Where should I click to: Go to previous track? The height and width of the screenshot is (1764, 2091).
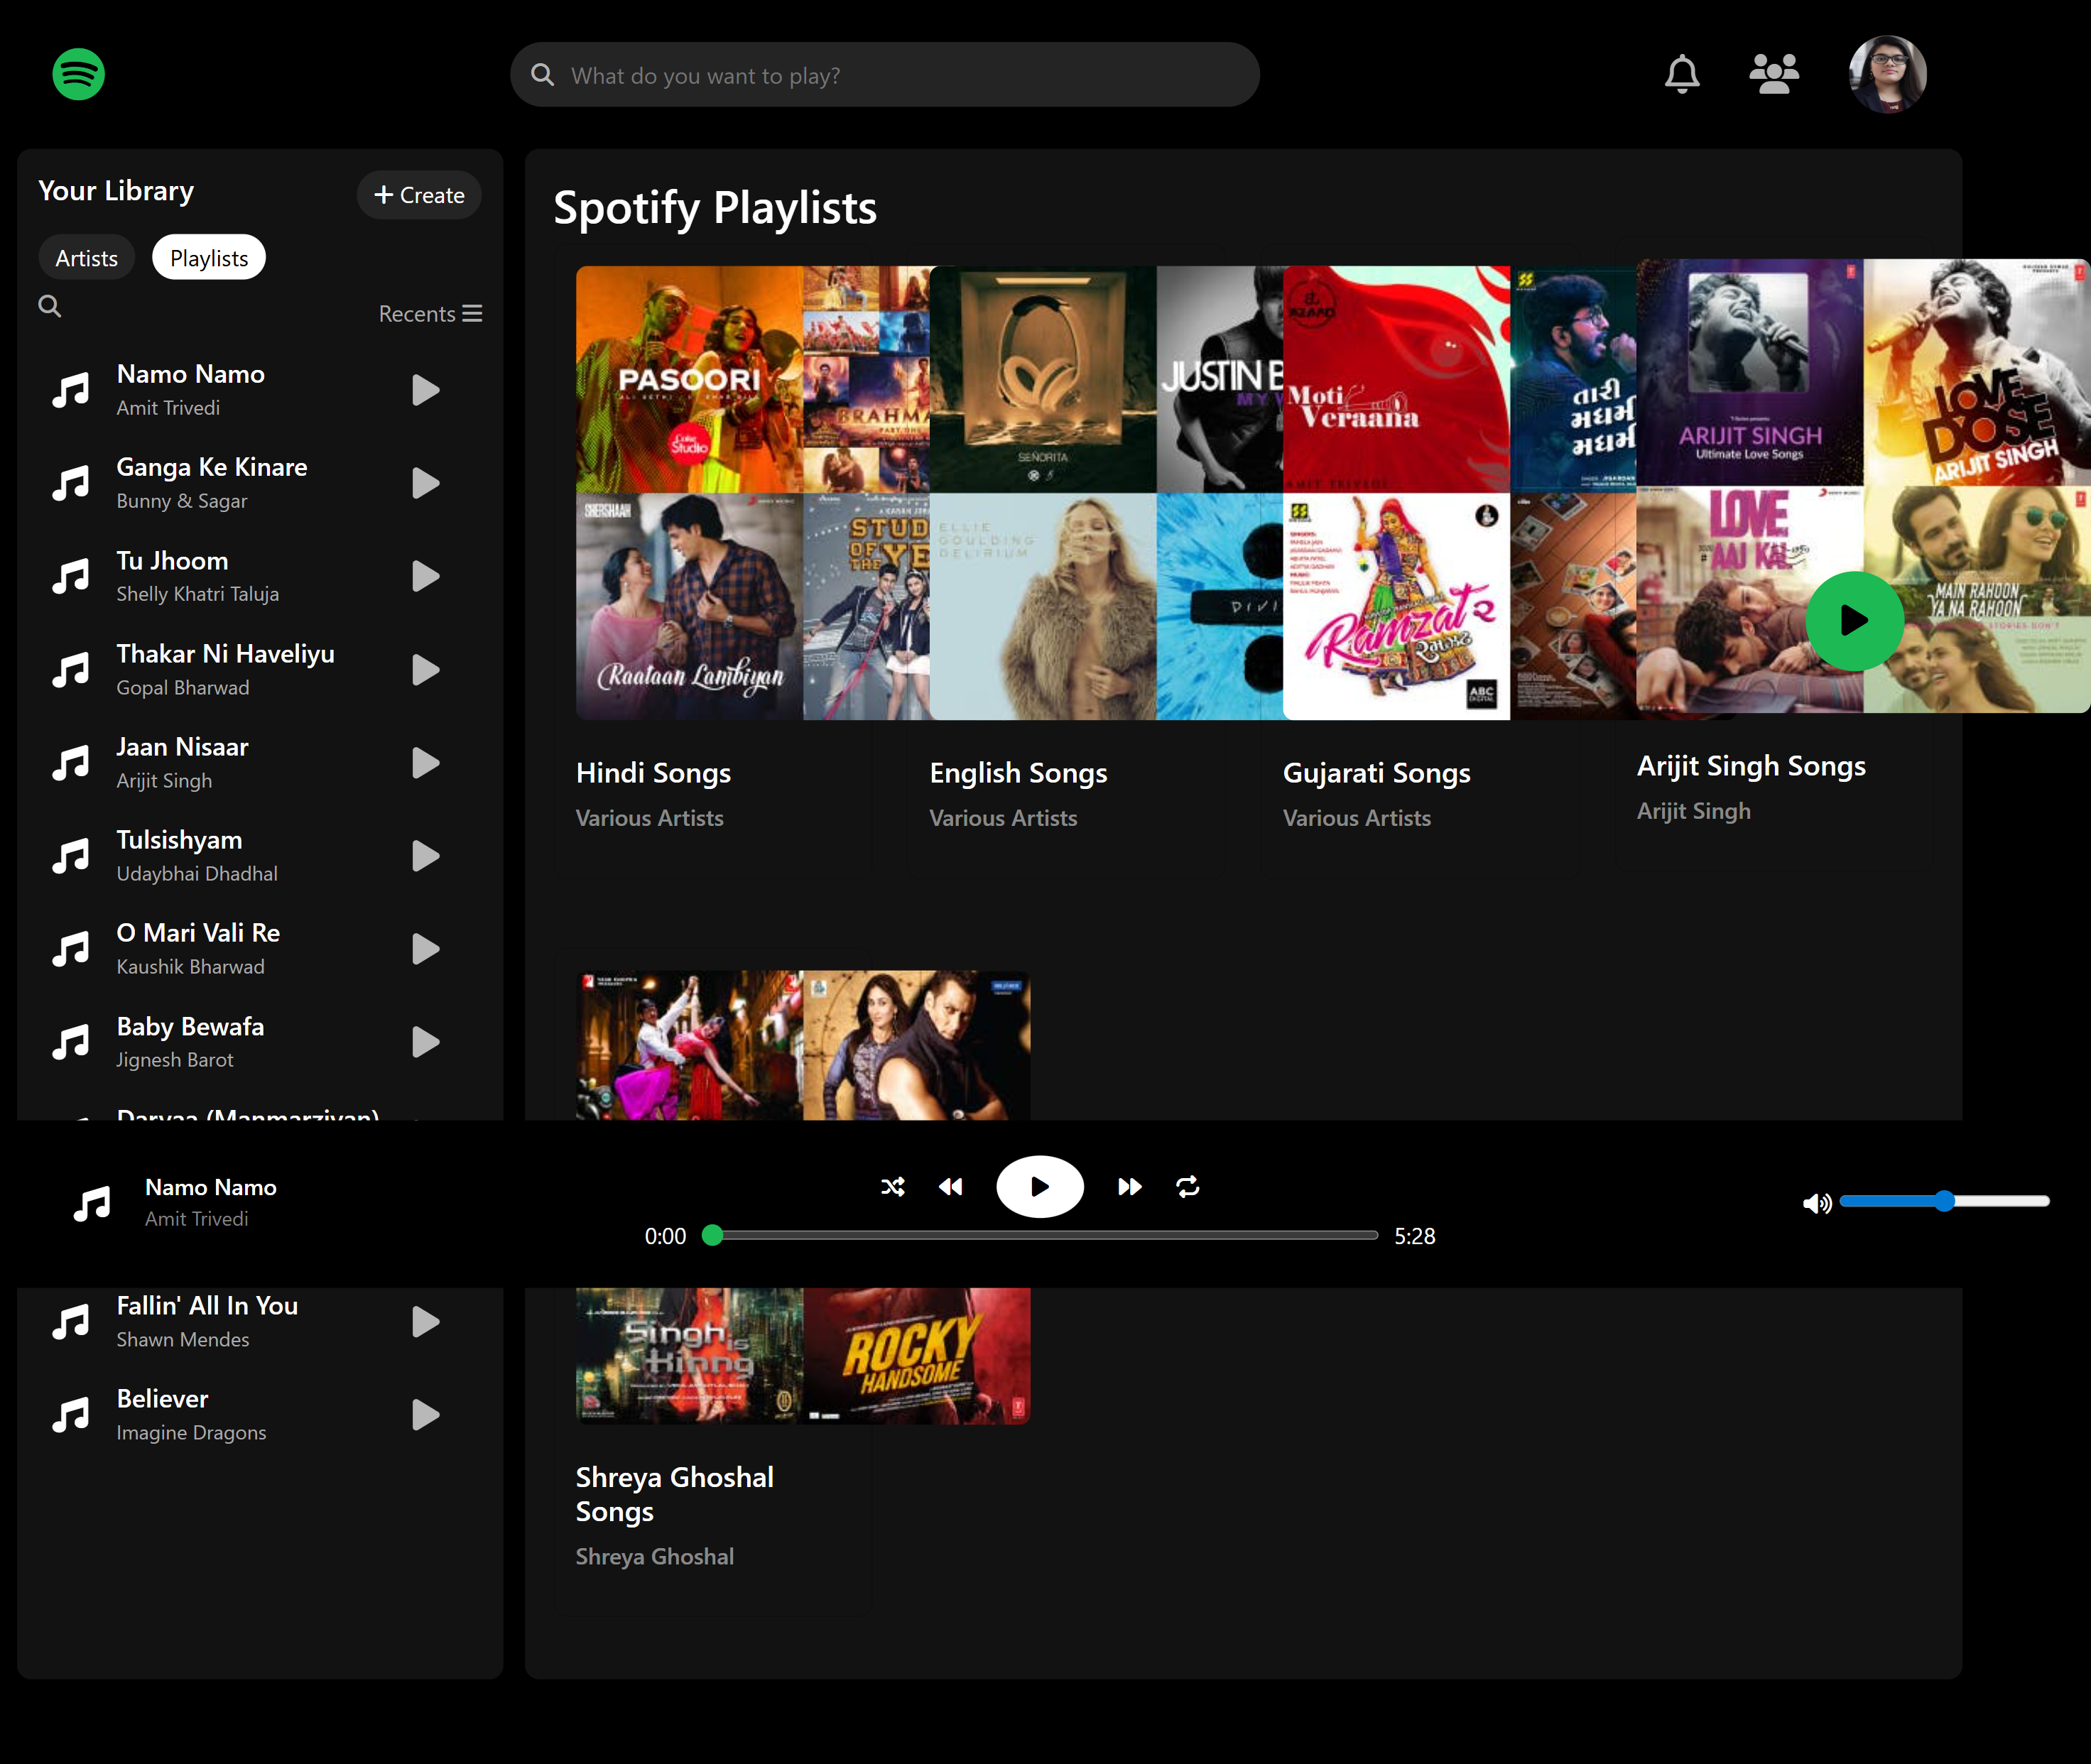pyautogui.click(x=951, y=1187)
